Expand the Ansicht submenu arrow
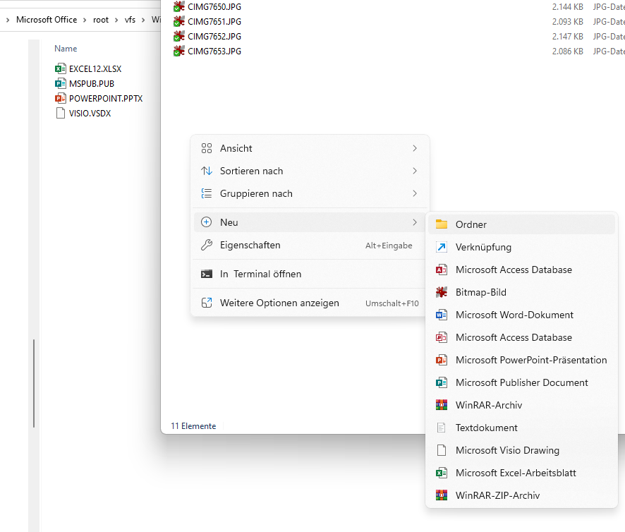Screen dimensions: 625x532 coord(415,148)
